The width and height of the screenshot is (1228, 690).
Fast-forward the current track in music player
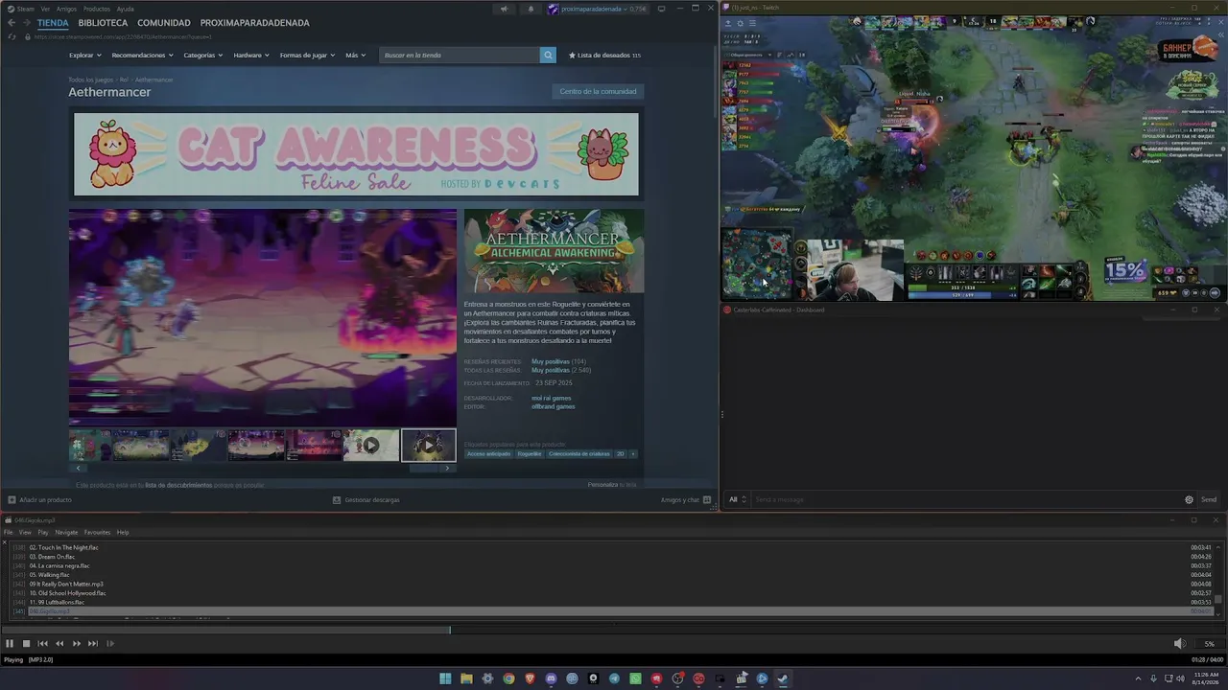tap(76, 644)
